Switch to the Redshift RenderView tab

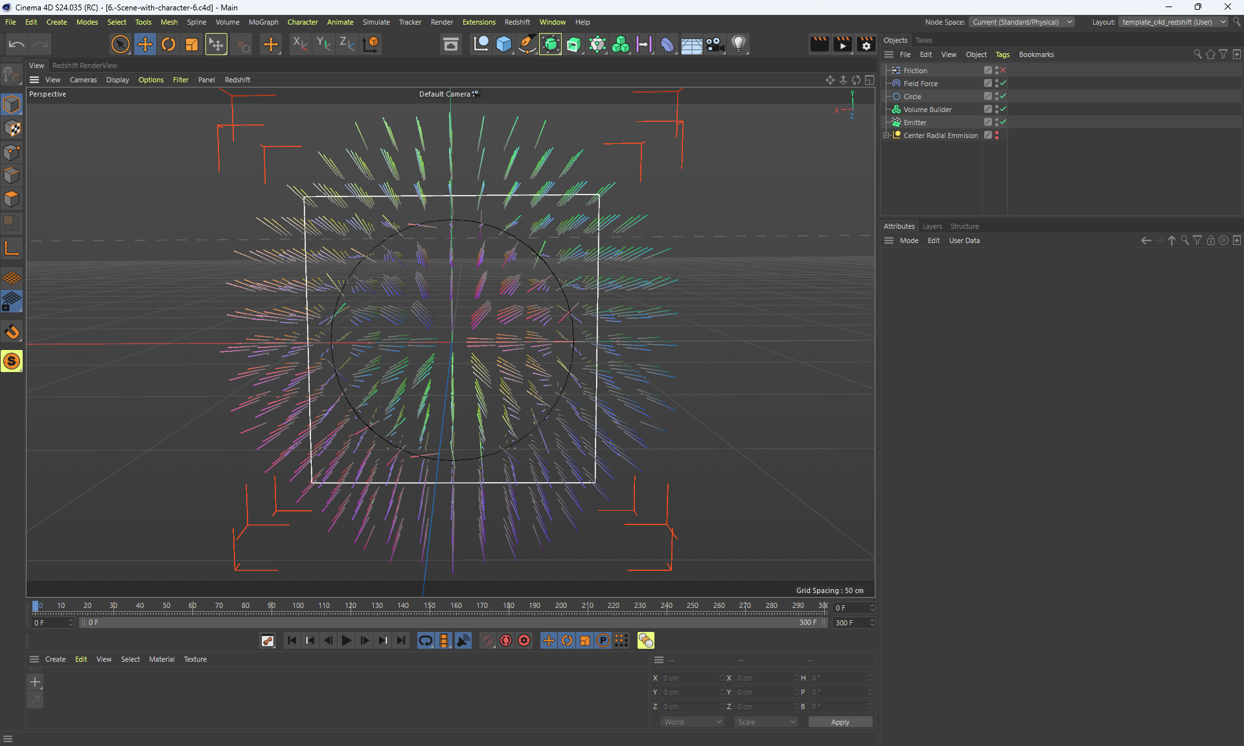tap(84, 65)
